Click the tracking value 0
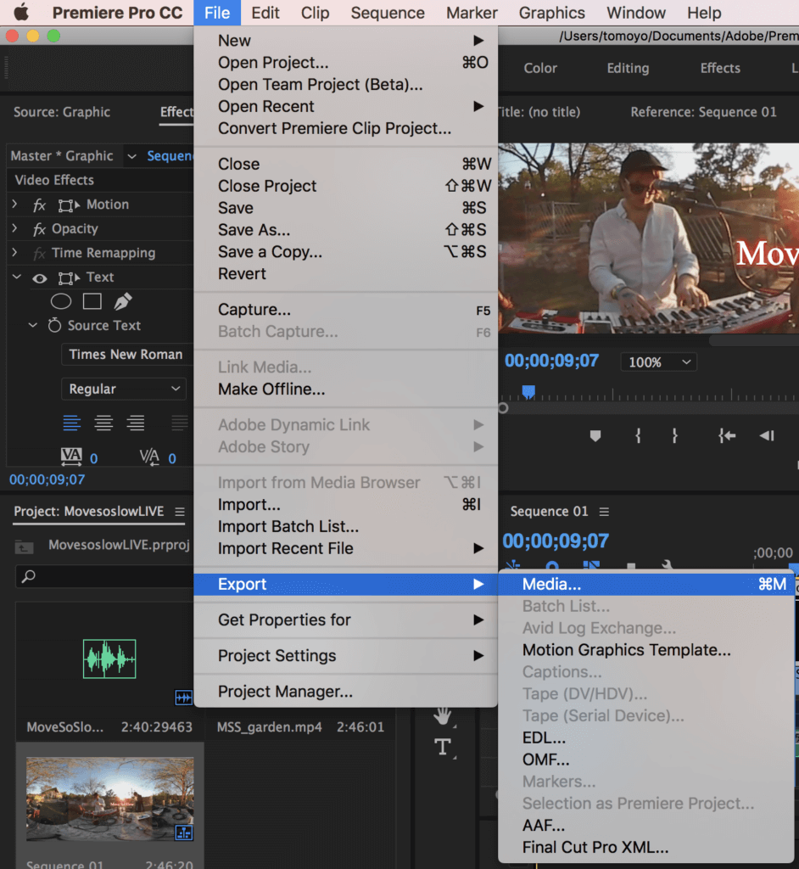799x869 pixels. [93, 458]
